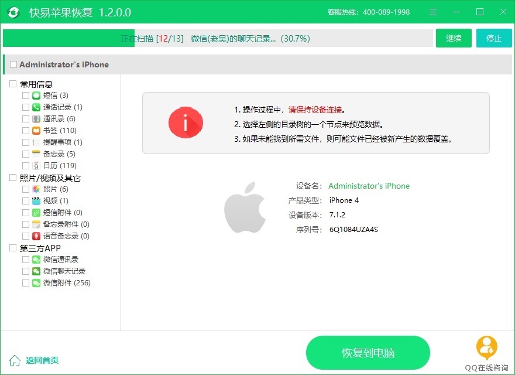Enable the 日历 (119) checkbox

26,166
